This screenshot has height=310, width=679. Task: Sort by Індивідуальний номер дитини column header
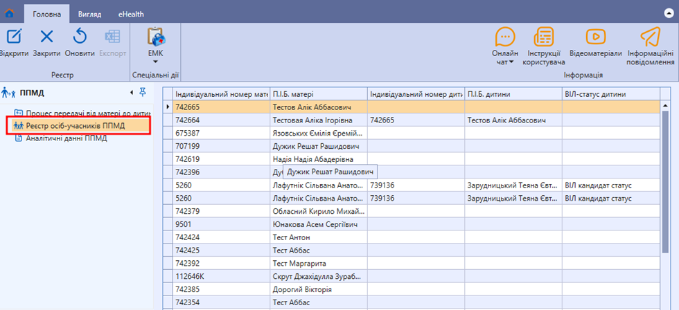416,94
